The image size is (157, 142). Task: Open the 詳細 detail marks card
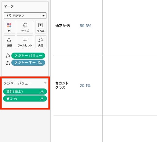9,42
